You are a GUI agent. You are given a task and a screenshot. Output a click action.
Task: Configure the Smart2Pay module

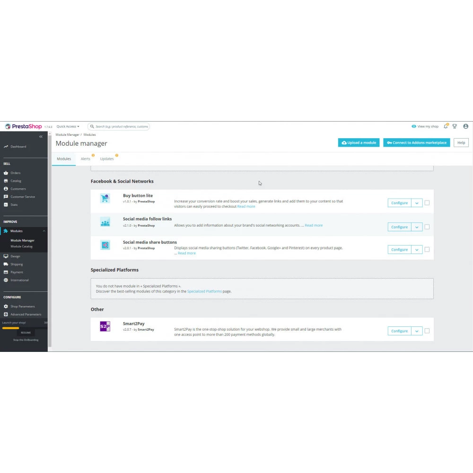[399, 331]
